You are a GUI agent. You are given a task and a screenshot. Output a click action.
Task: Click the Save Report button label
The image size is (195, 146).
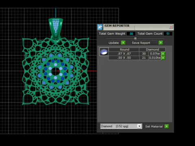(141, 43)
